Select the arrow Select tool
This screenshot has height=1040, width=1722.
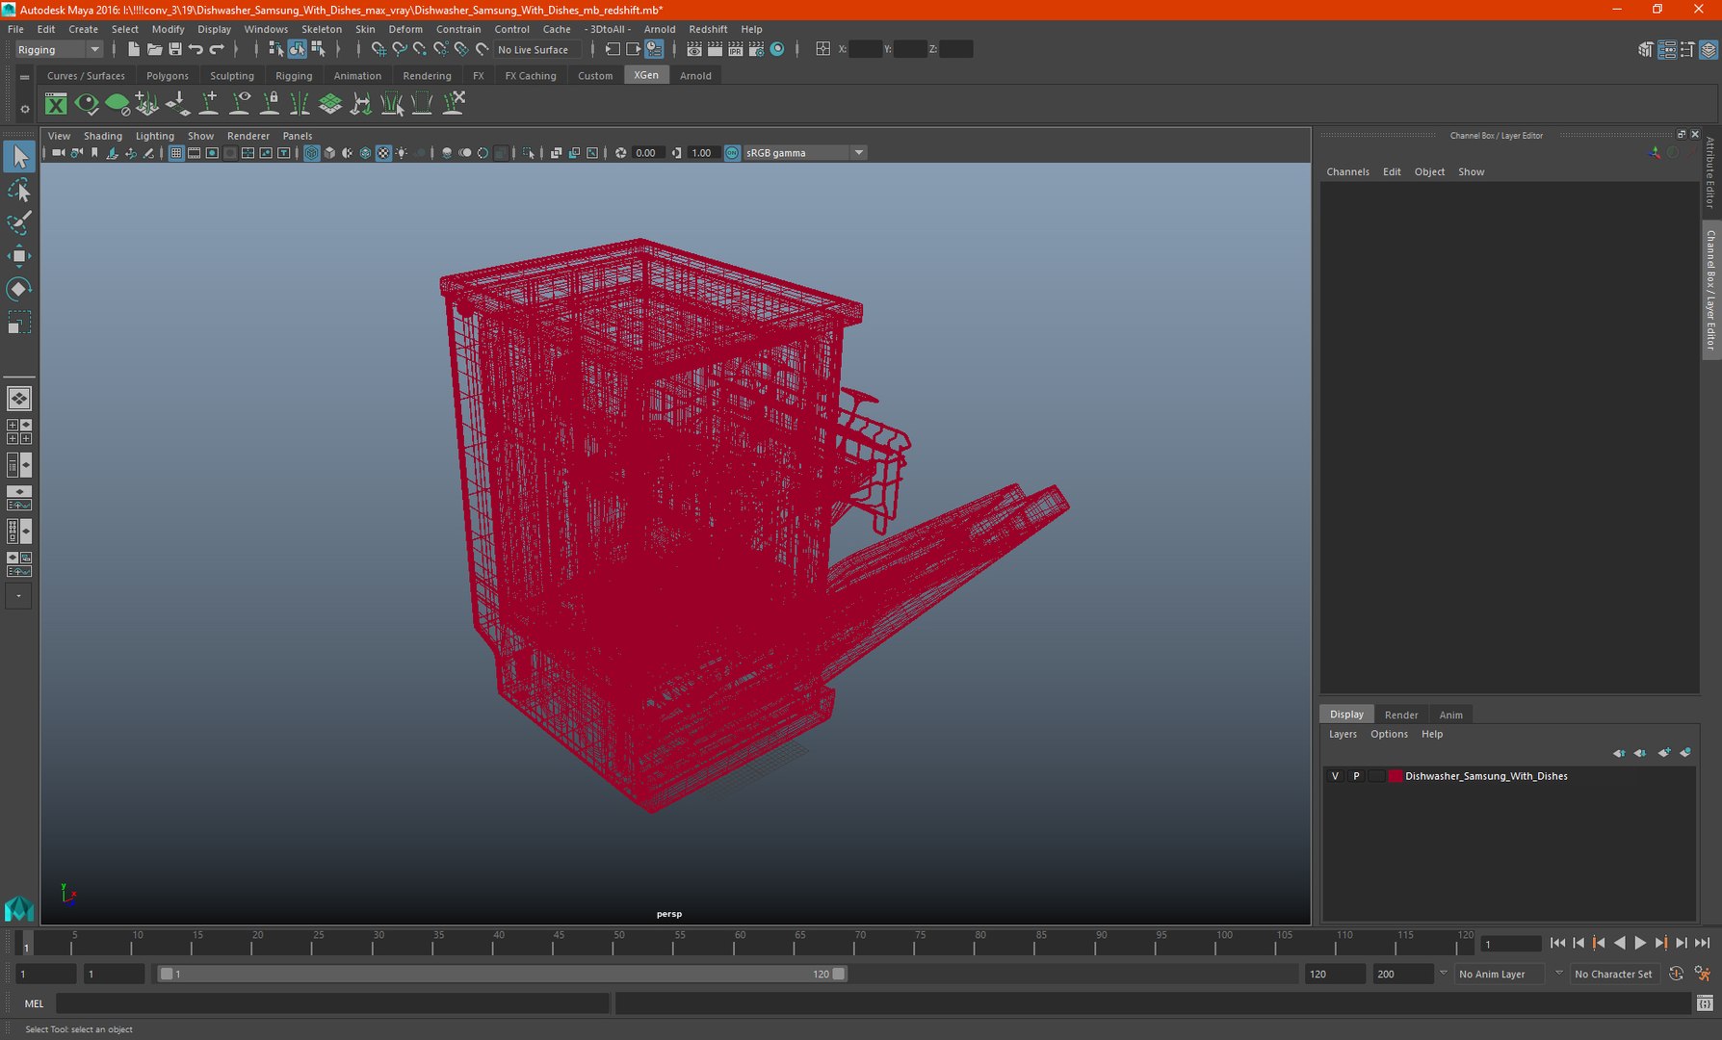click(x=18, y=156)
